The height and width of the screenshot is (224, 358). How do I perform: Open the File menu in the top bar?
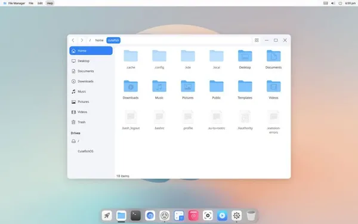tap(31, 3)
